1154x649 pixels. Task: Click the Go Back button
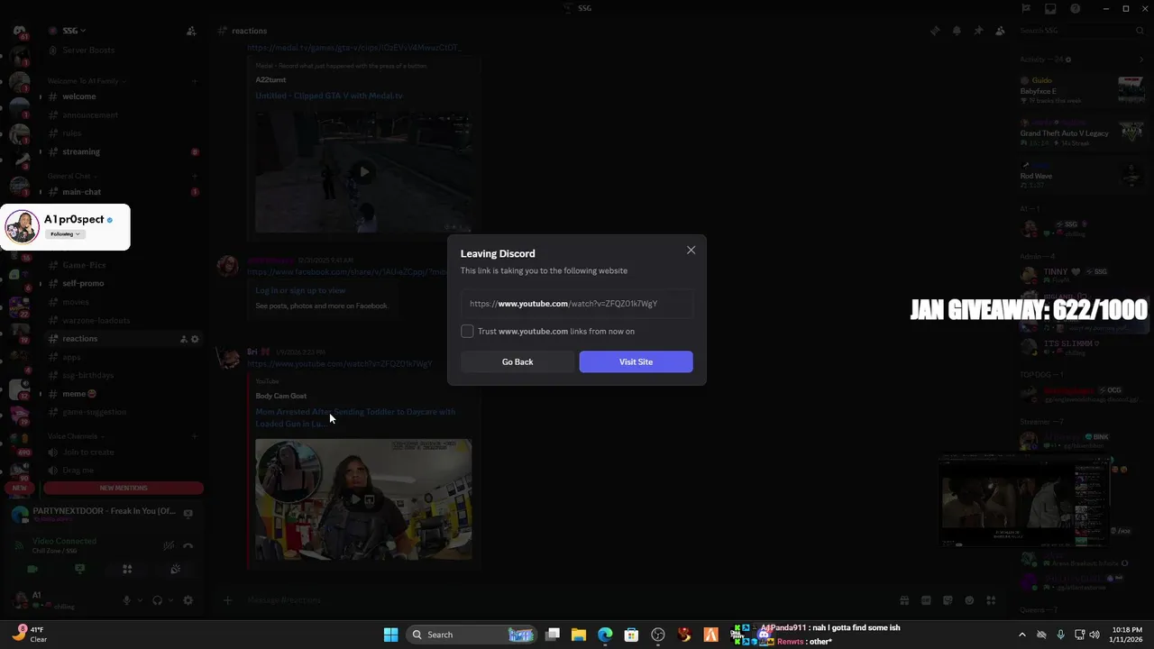pos(517,361)
